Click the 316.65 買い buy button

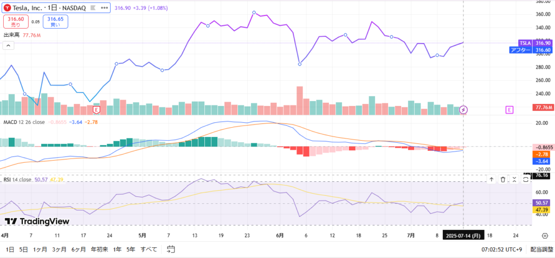pos(55,22)
